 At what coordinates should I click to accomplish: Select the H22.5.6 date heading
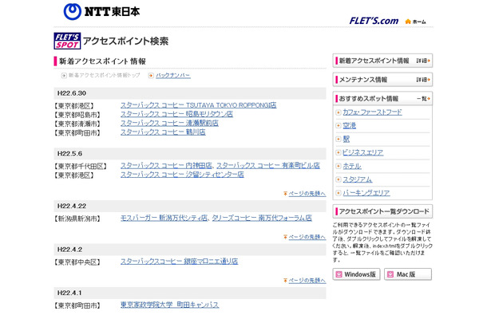(x=70, y=154)
